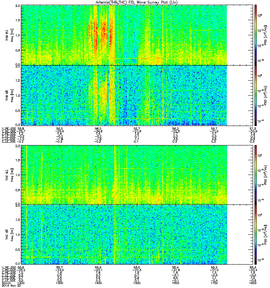Click the "1200" time label on bottom axis

click(21, 283)
